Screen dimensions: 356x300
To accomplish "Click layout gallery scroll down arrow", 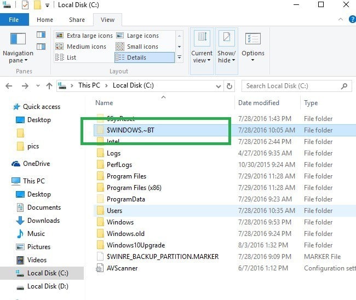I will tap(179, 47).
